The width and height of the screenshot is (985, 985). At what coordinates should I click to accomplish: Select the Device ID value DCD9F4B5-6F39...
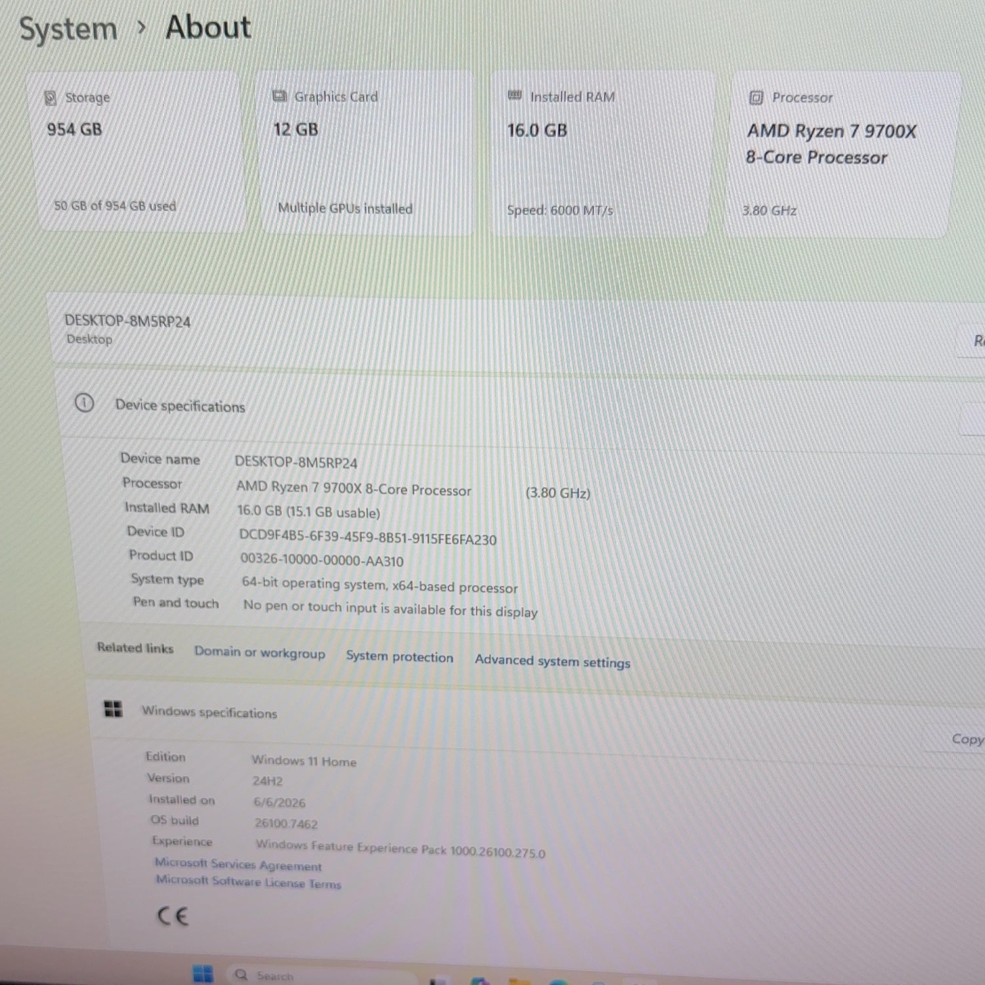coord(368,536)
